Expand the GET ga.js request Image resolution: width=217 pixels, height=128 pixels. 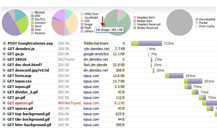tap(4, 54)
